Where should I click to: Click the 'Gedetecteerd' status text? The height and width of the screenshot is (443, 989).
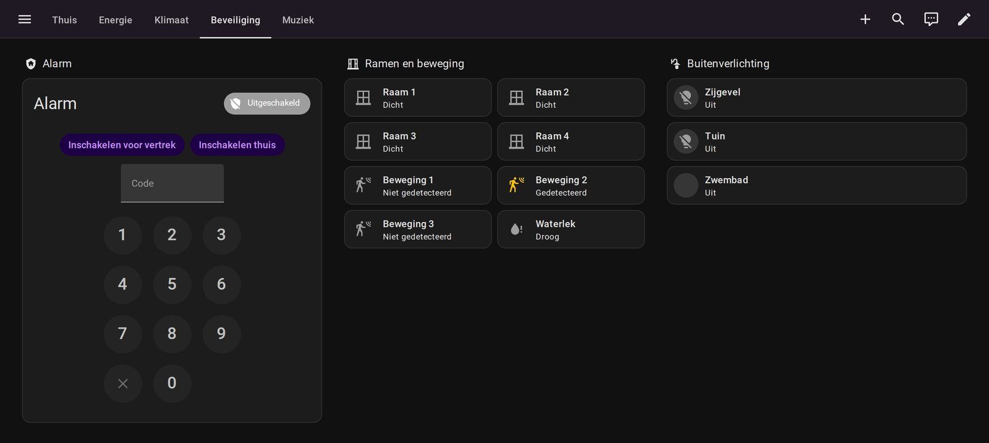coord(561,193)
